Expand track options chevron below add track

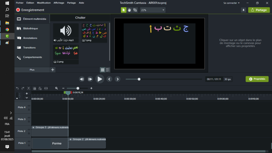(27, 98)
